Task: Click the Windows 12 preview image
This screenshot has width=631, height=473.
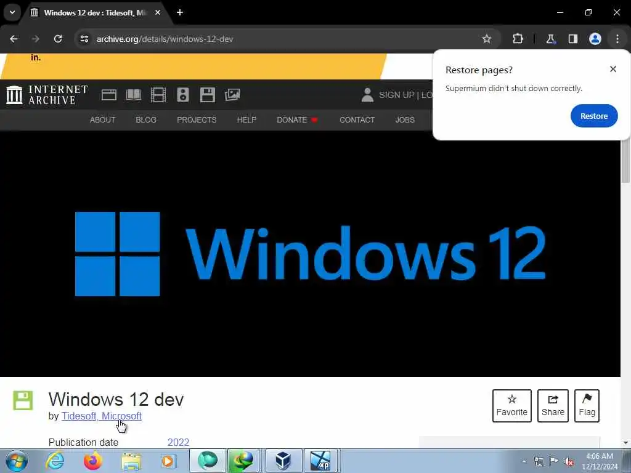Action: tap(310, 254)
